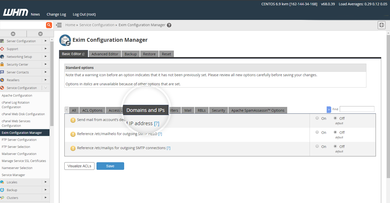Click the WHM logo
This screenshot has width=390, height=203.
[16, 13]
